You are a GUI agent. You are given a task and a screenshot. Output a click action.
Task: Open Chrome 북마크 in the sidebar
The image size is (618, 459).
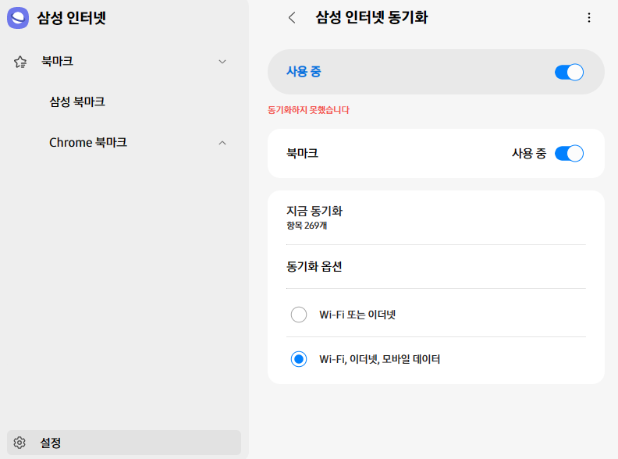(x=88, y=142)
